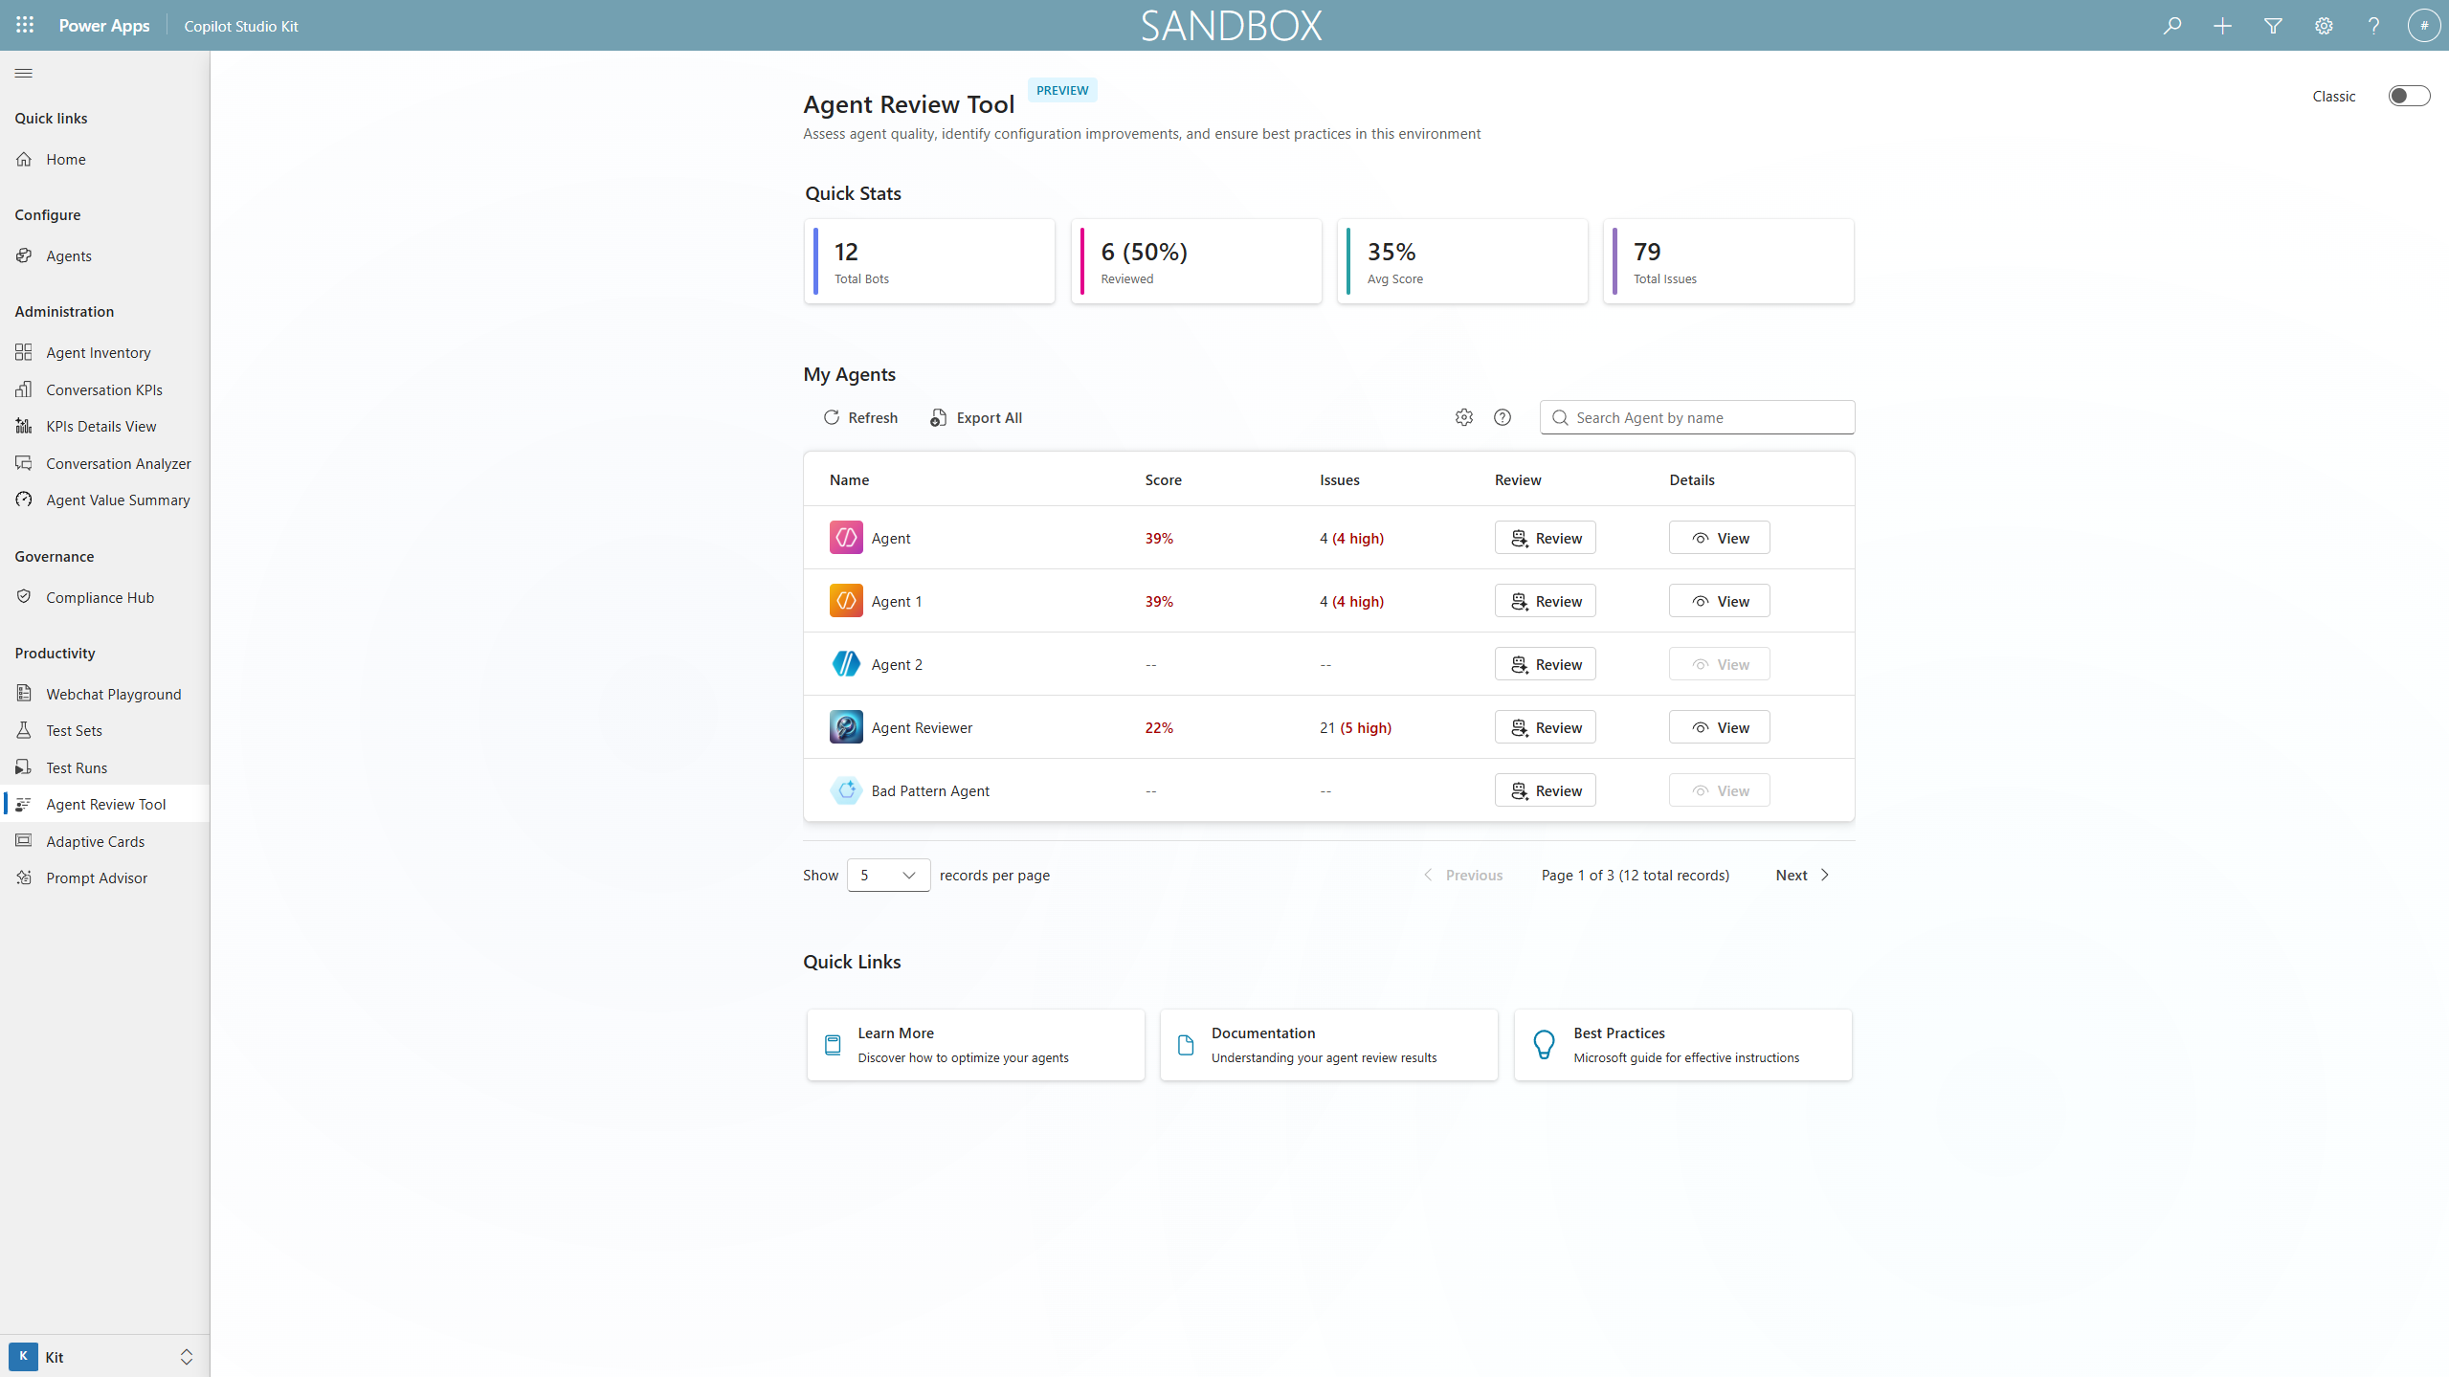Image resolution: width=2449 pixels, height=1377 pixels.
Task: Click the Agent Reviewer avatar icon
Action: (846, 727)
